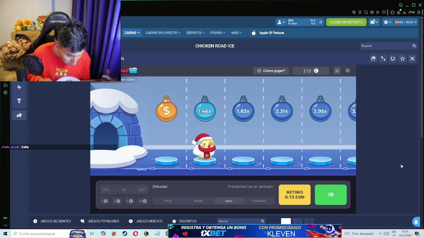
Task: Open the browser search icon in title bar
Action: 401,5
